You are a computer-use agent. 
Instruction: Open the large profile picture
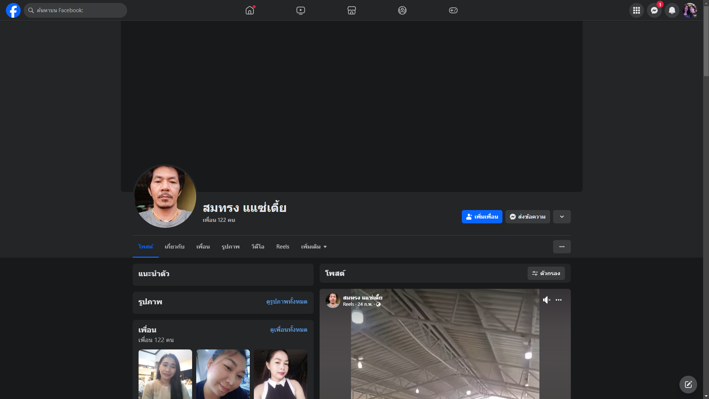point(165,196)
